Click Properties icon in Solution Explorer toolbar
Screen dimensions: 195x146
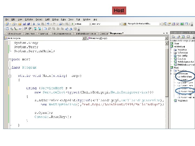click(173, 36)
